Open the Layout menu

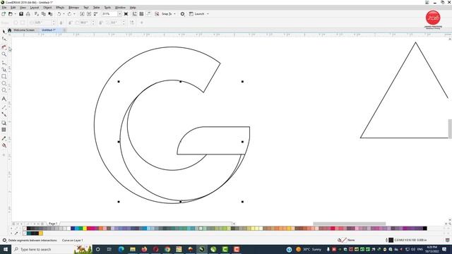pos(35,8)
